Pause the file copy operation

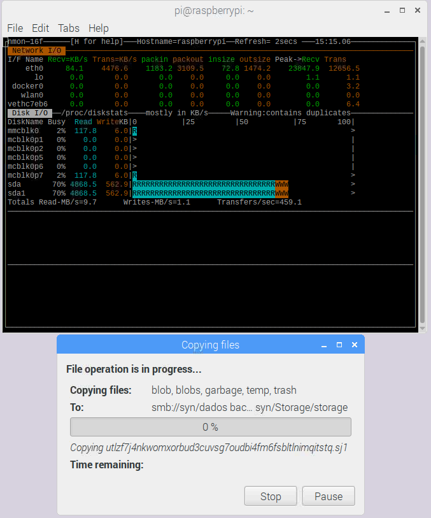pos(329,496)
